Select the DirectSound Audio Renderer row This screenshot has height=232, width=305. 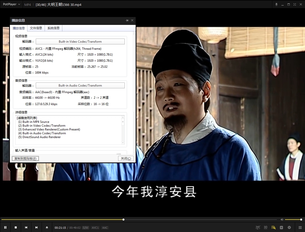(x=40, y=137)
